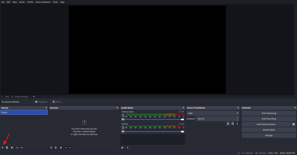The image size is (297, 155).
Task: Open Virtual Camera settings gear icon
Action: (294, 124)
